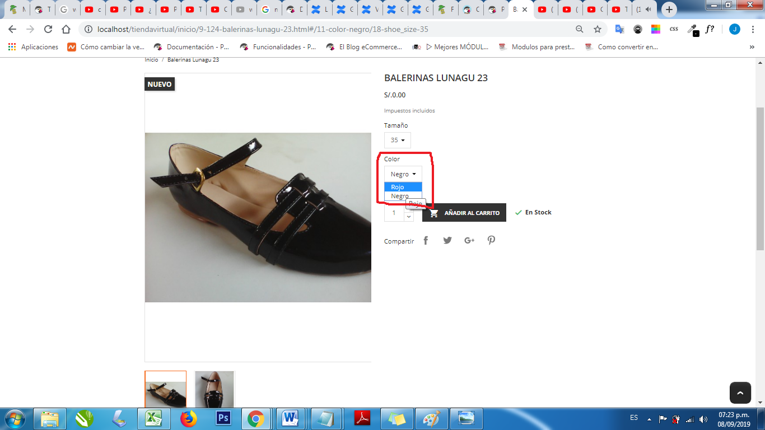Select the second top-view shoe thumbnail

[214, 389]
